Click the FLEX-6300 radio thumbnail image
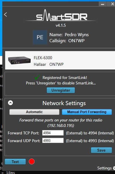This screenshot has height=174, width=115. pyautogui.click(x=19, y=60)
